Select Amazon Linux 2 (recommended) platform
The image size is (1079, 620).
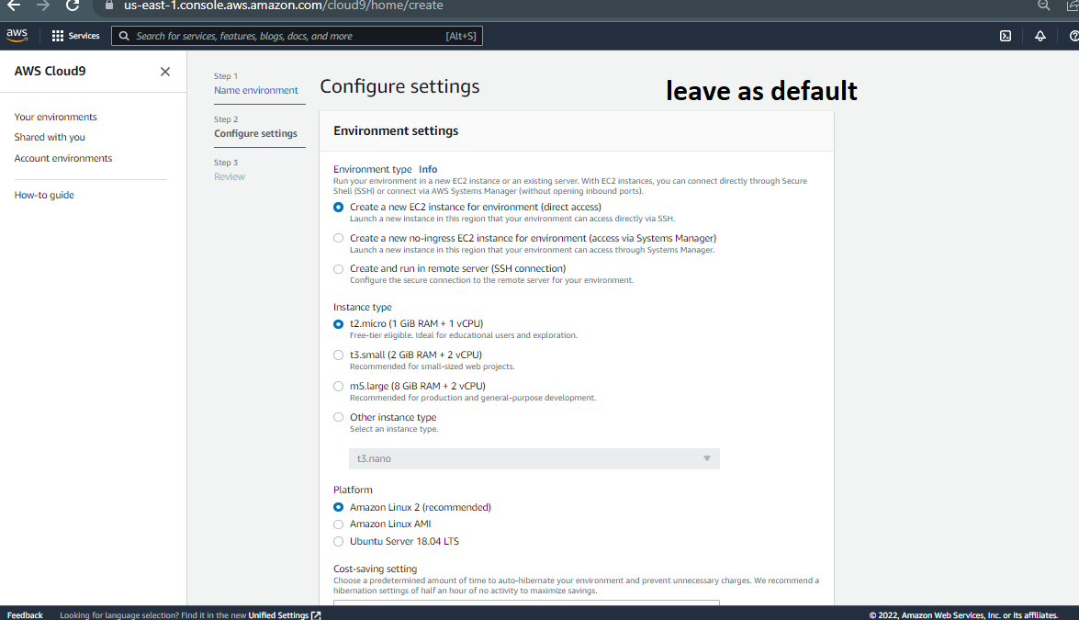coord(339,507)
